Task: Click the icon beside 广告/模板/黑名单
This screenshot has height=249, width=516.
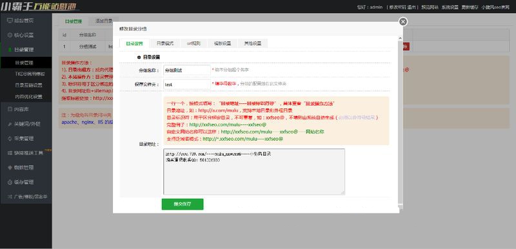Action: point(10,197)
